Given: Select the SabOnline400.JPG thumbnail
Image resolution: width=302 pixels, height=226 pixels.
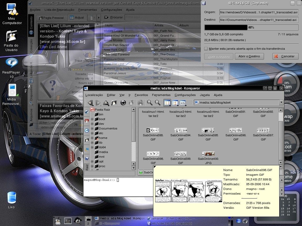Looking at the screenshot, I should coord(208,154).
